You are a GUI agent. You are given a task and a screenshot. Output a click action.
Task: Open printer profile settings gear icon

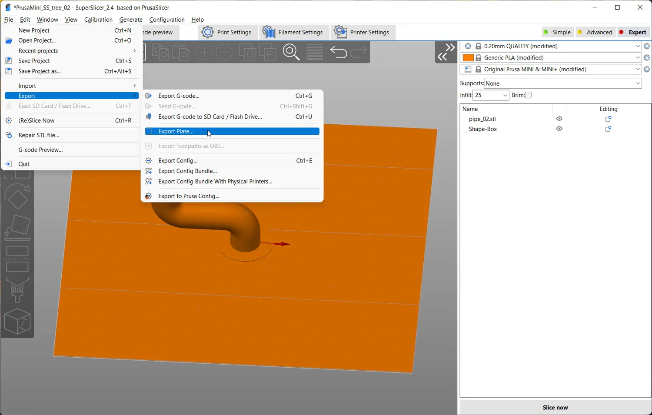[x=647, y=70]
